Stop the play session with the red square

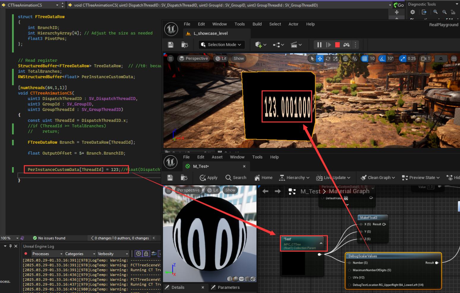pyautogui.click(x=337, y=45)
